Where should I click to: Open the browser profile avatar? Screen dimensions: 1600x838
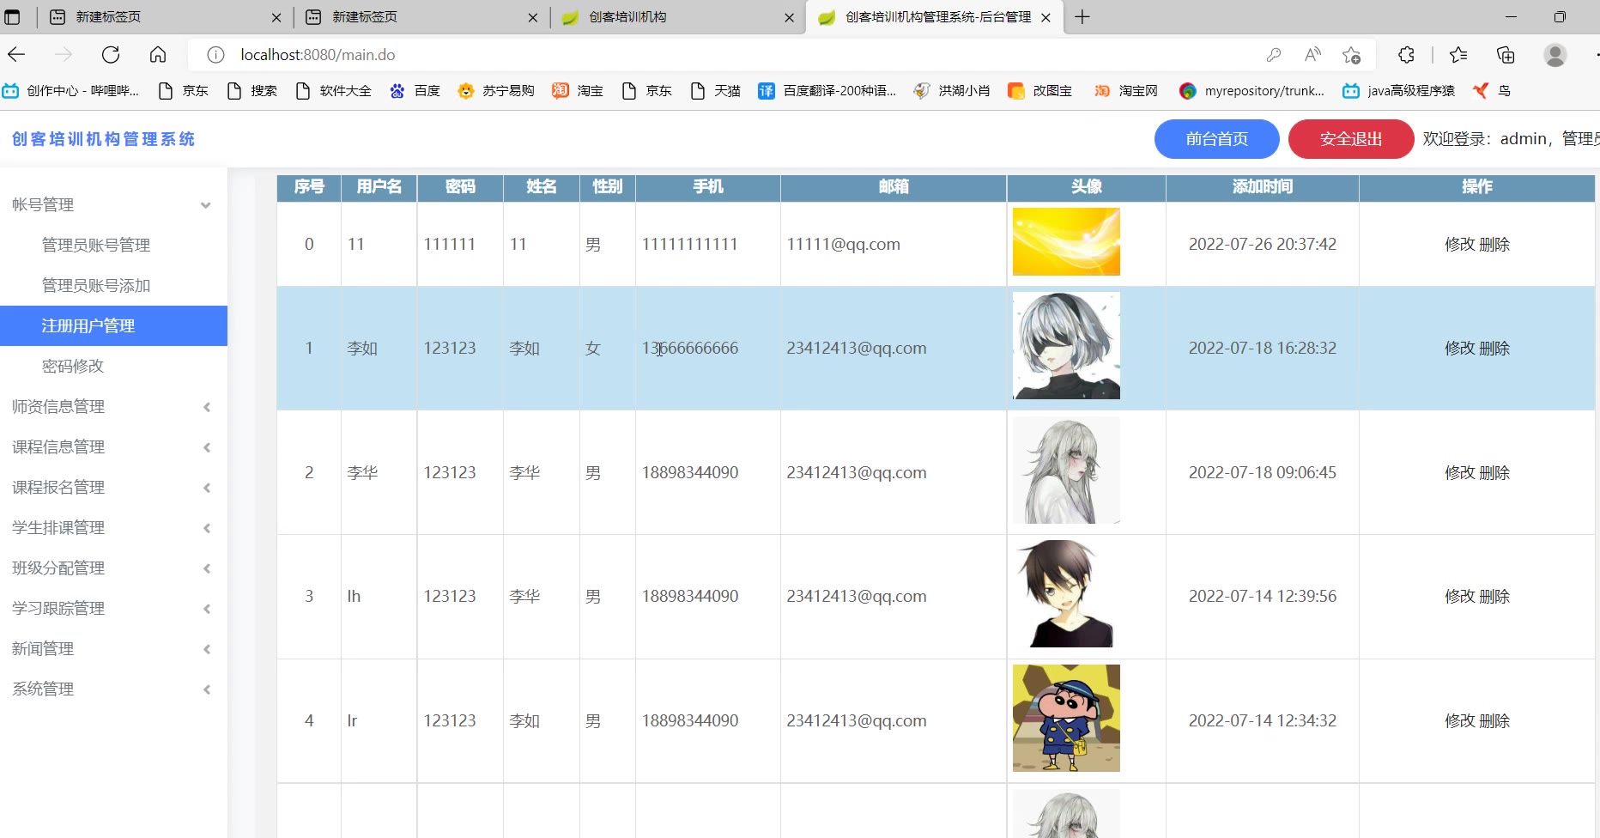[1555, 55]
